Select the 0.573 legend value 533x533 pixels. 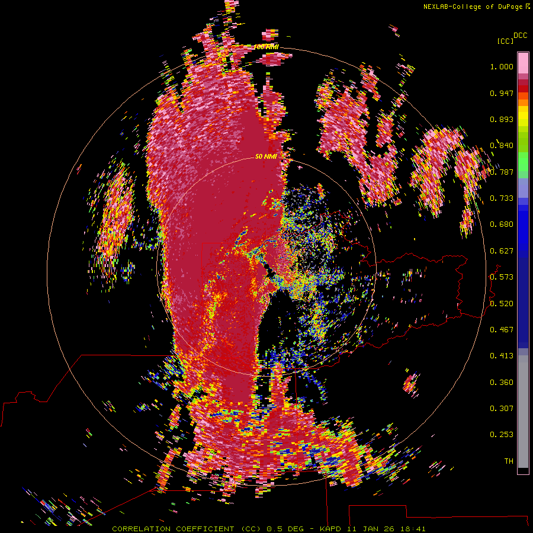click(x=502, y=277)
